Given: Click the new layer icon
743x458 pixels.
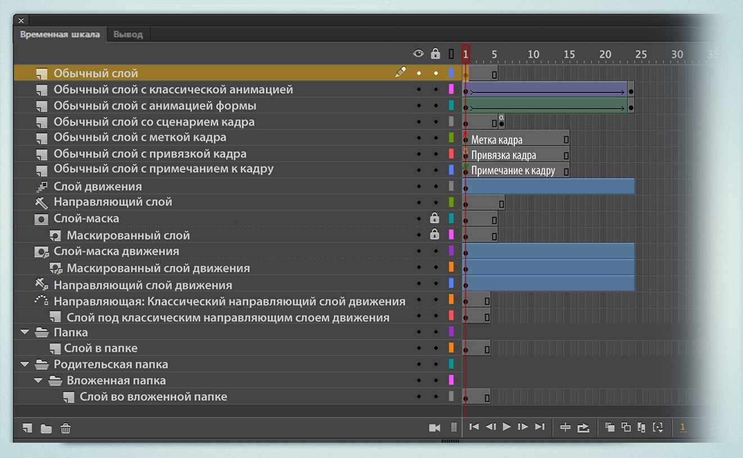Looking at the screenshot, I should click(x=27, y=428).
